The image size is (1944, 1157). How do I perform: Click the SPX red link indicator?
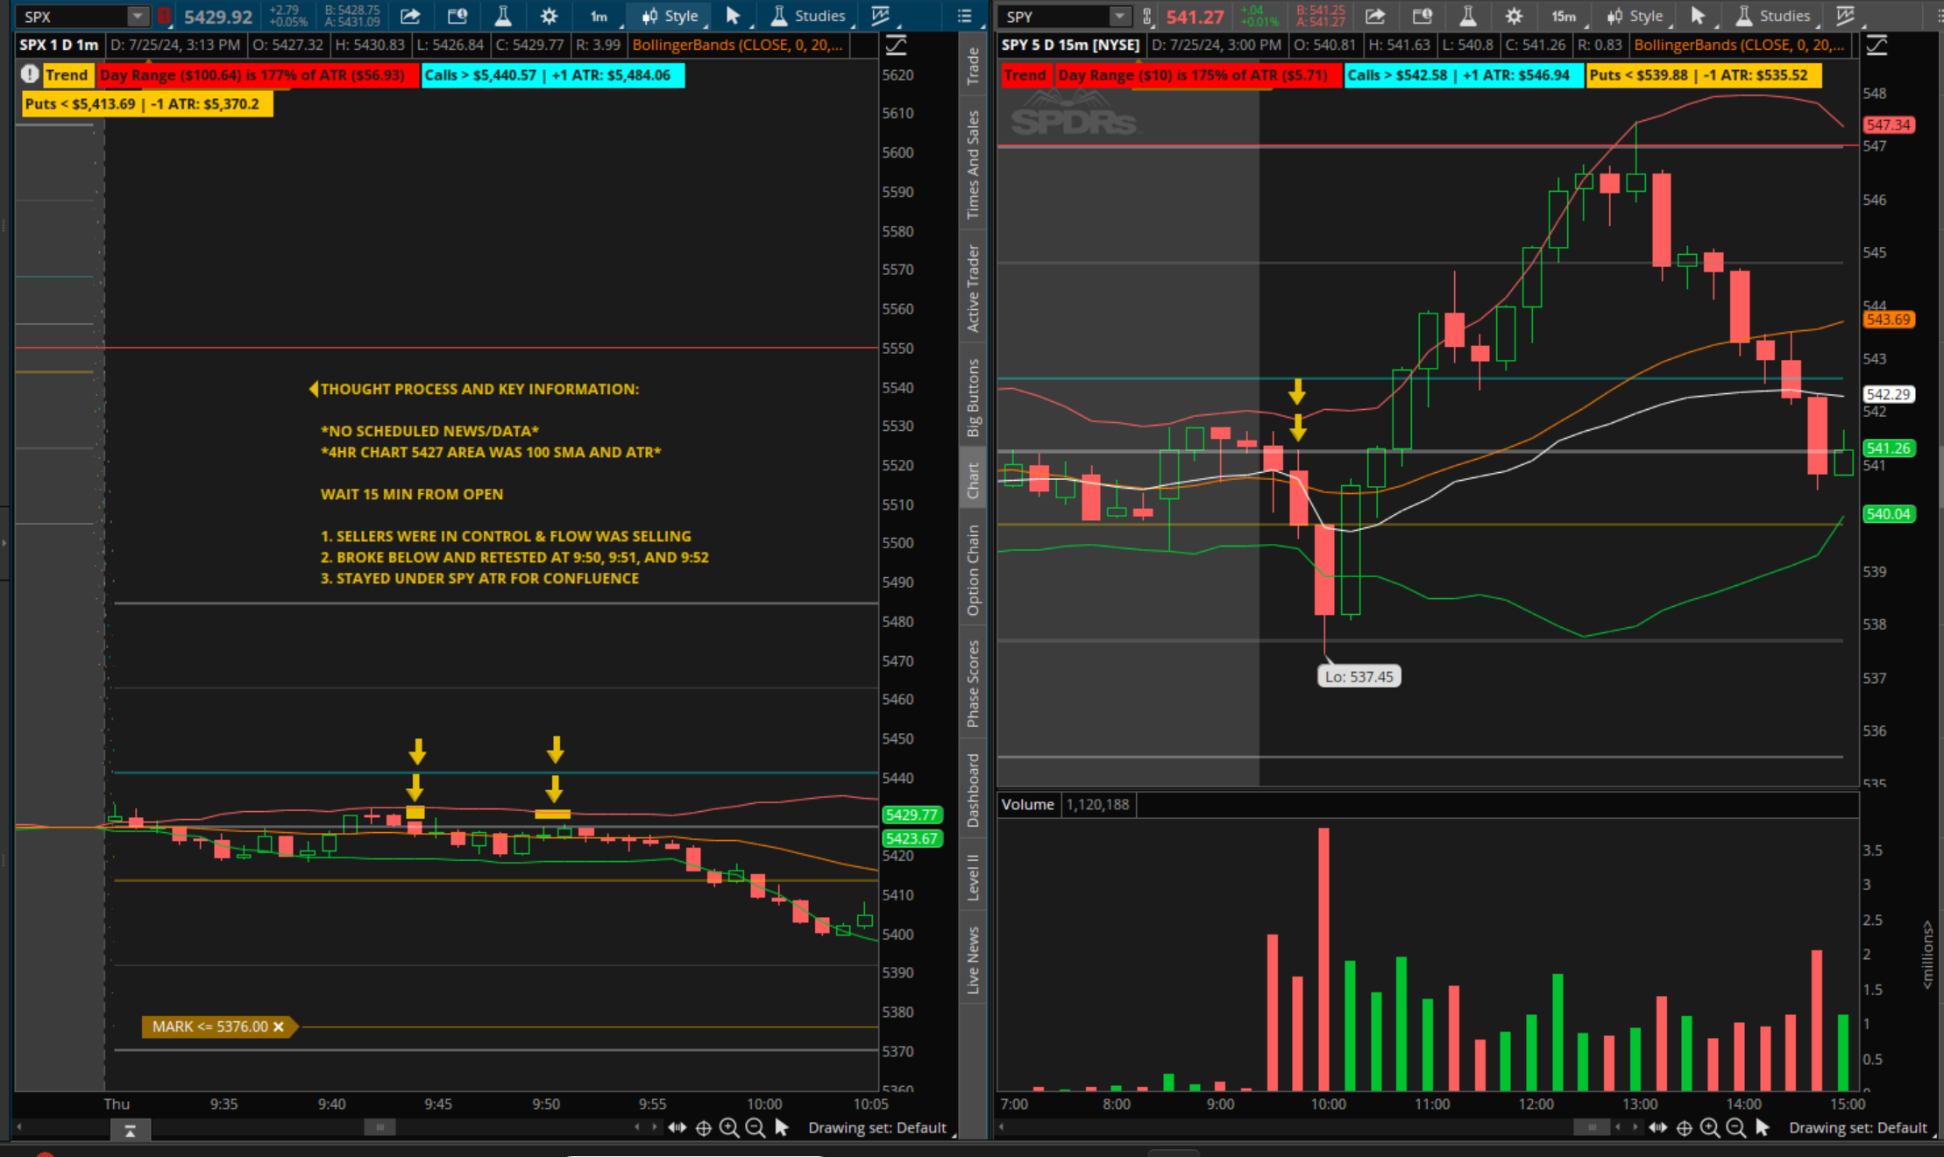click(x=164, y=16)
